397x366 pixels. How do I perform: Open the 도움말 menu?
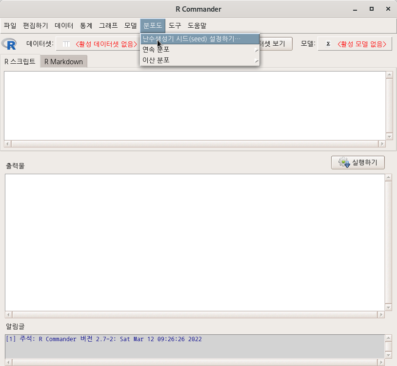point(197,25)
